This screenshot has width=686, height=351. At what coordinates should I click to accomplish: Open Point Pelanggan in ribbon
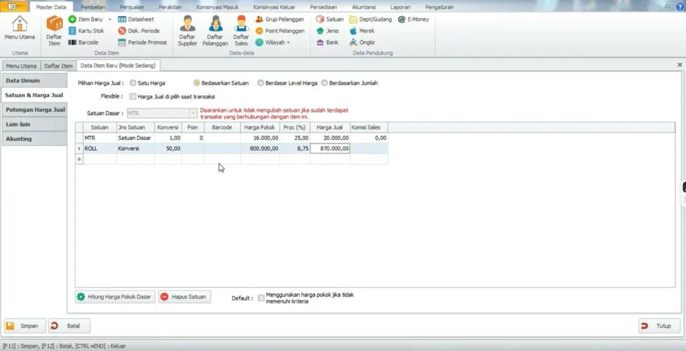280,31
